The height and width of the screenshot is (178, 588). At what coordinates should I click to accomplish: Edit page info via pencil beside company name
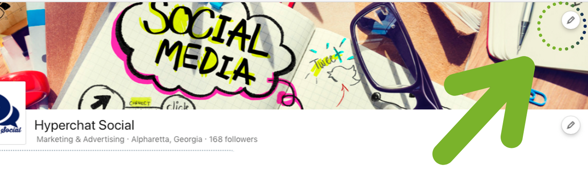tap(570, 125)
